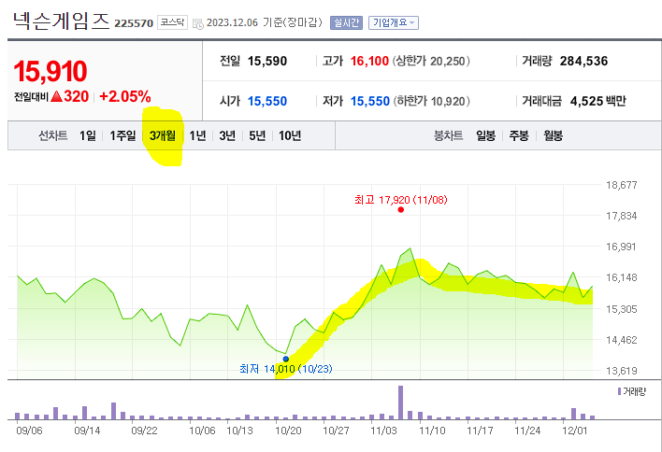Click the 거래량 value 284,536
662x452 pixels.
tap(583, 61)
